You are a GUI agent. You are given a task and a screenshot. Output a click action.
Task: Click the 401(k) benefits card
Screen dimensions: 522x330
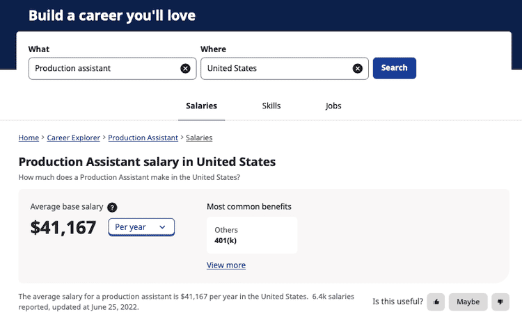[252, 236]
